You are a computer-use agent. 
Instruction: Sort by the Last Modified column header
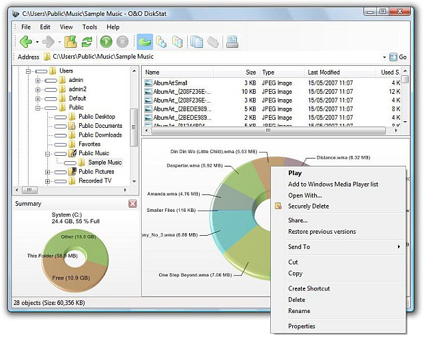pyautogui.click(x=340, y=73)
